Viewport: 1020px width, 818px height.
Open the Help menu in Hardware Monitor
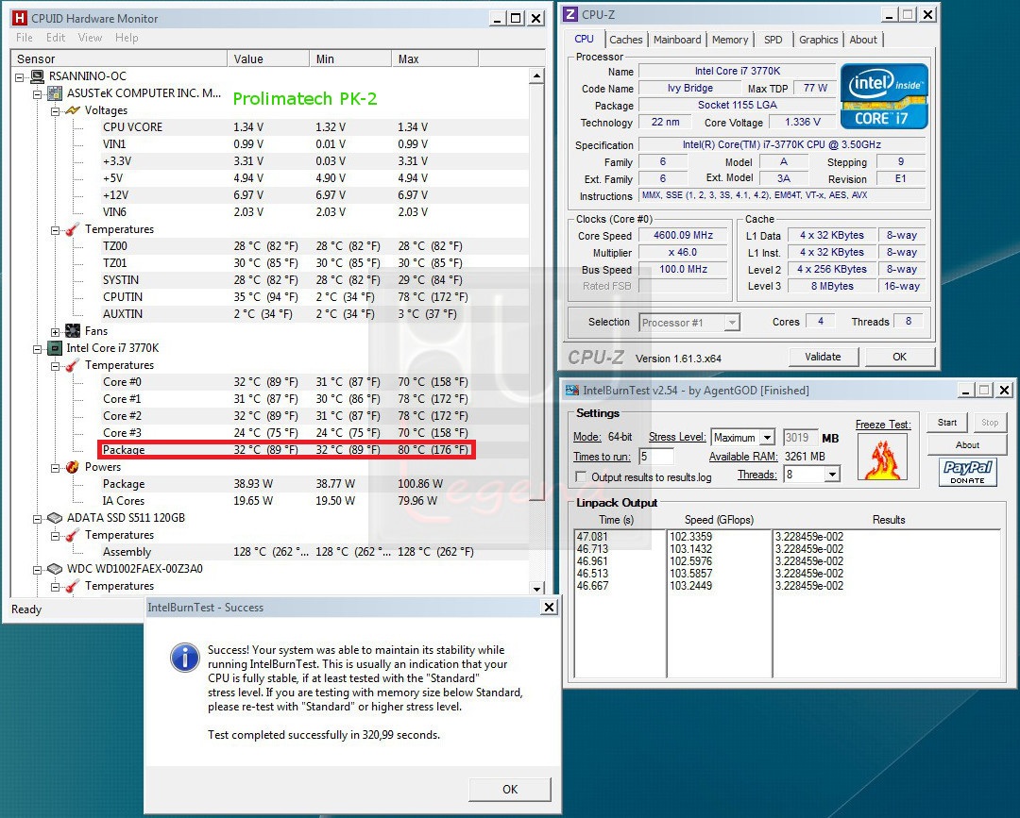tap(127, 38)
